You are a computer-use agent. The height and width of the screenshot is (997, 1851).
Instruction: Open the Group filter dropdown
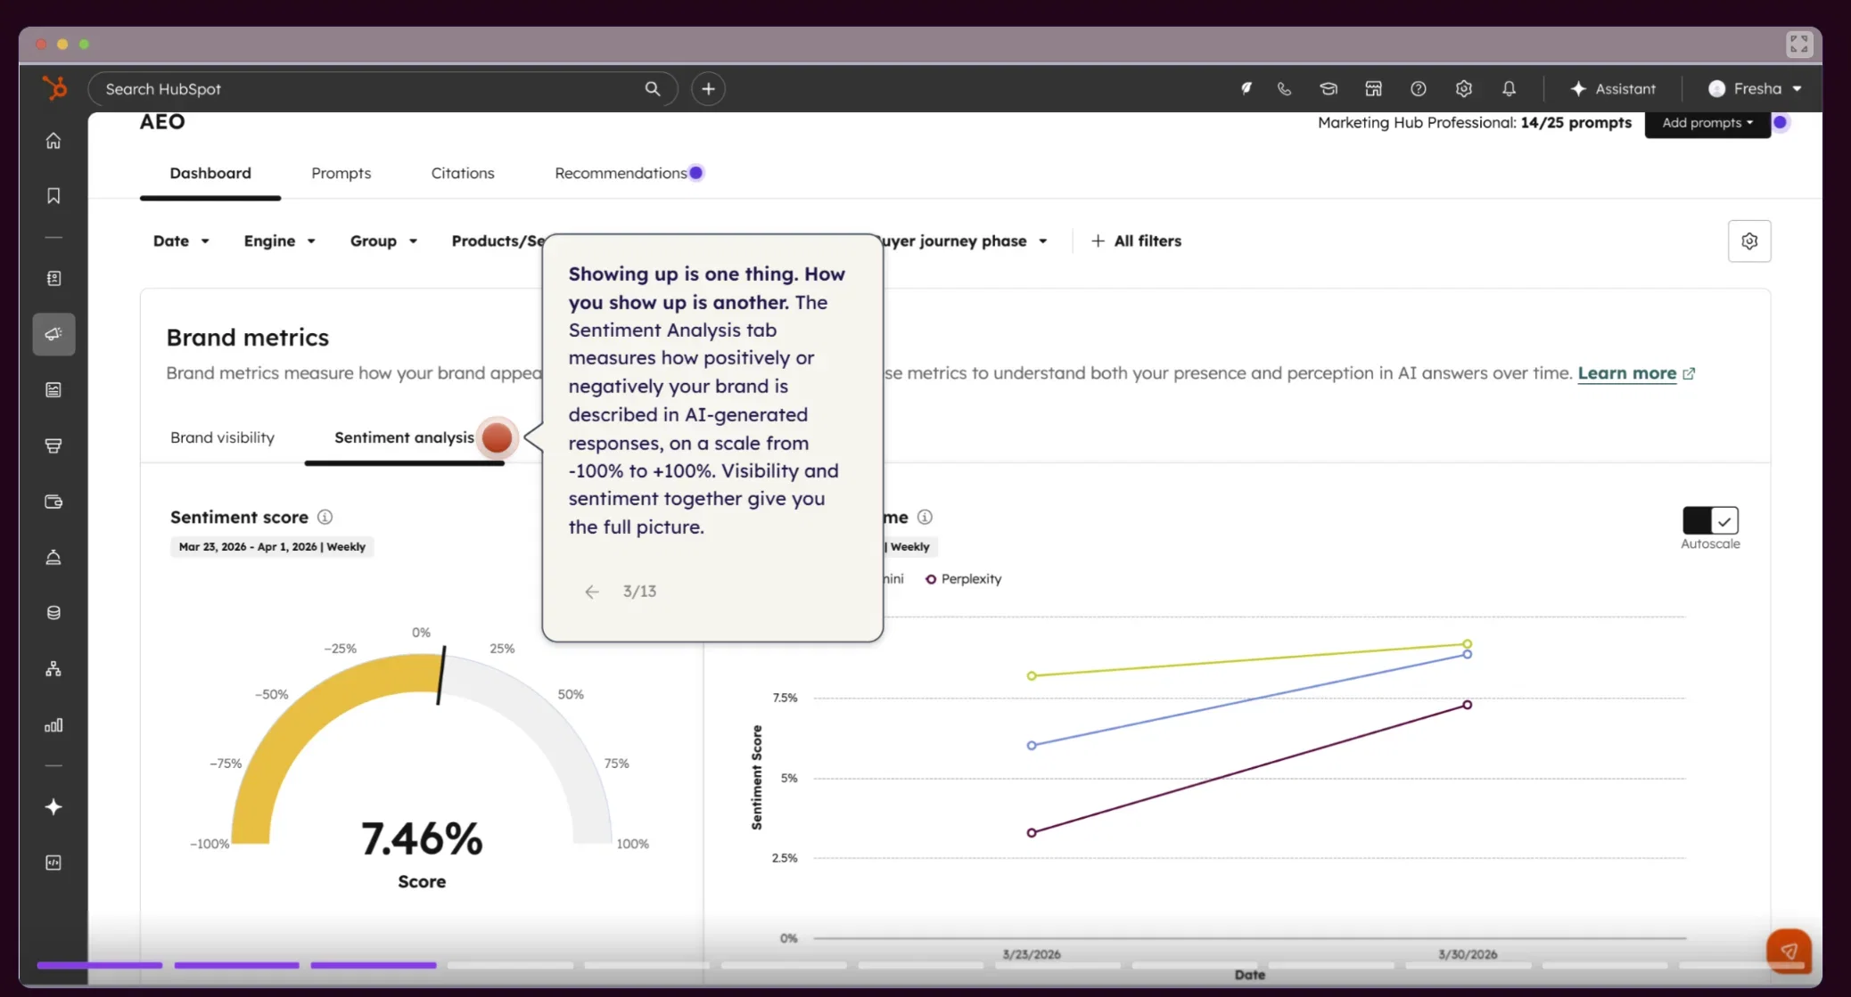(x=383, y=241)
